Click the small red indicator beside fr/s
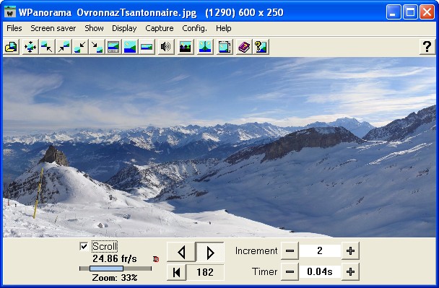This screenshot has height=288, width=439. tap(156, 259)
